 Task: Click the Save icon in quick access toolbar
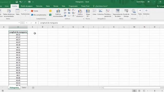click(17, 2)
